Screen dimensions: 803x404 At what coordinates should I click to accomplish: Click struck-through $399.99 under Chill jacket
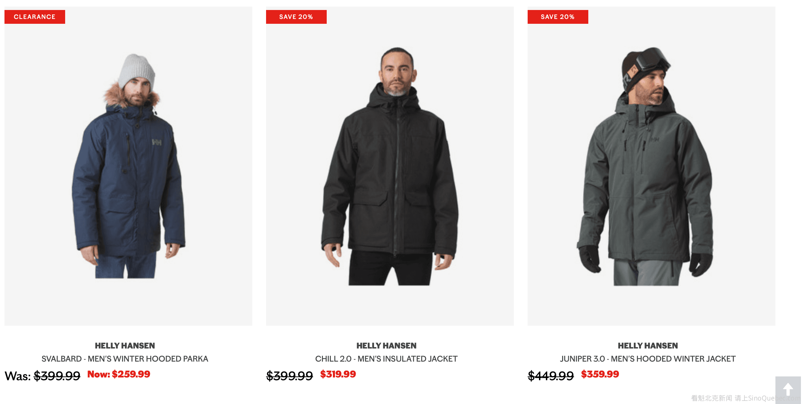click(289, 376)
